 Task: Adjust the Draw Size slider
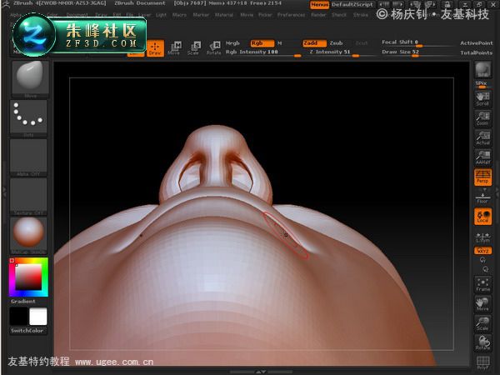point(417,52)
